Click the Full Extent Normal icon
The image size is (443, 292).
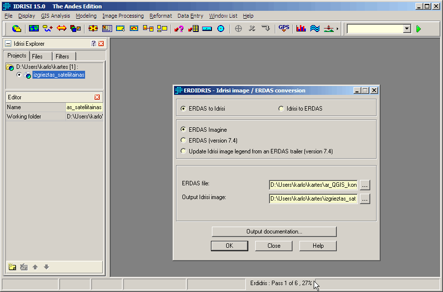point(93,29)
